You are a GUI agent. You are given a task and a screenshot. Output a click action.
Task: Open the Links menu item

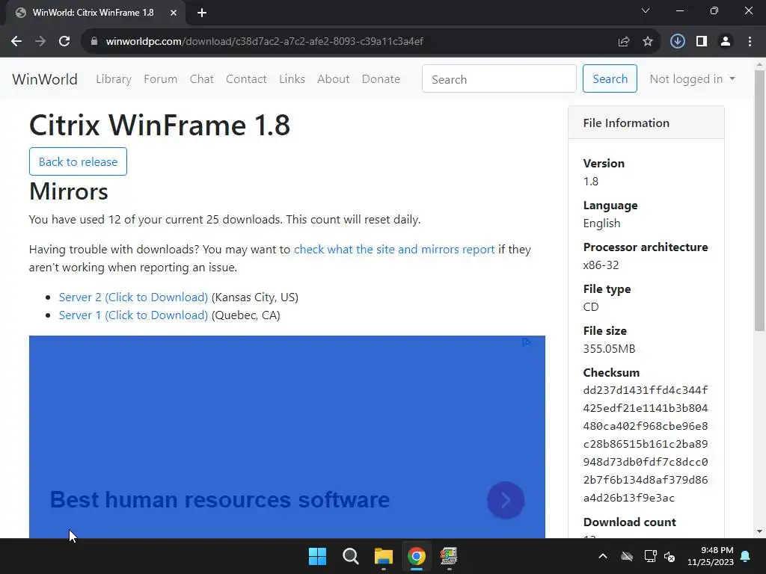pyautogui.click(x=292, y=79)
